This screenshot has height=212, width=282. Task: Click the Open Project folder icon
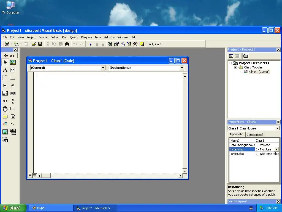point(34,44)
